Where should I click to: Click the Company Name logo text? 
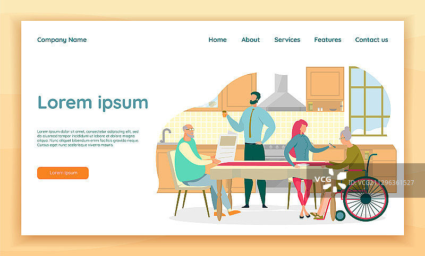click(62, 40)
